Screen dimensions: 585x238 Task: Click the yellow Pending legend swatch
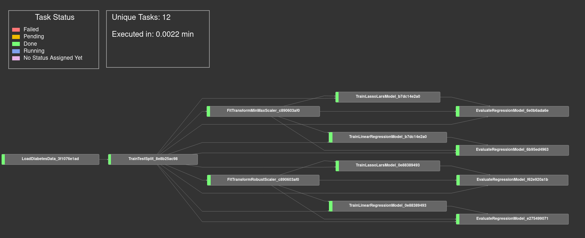coord(16,37)
